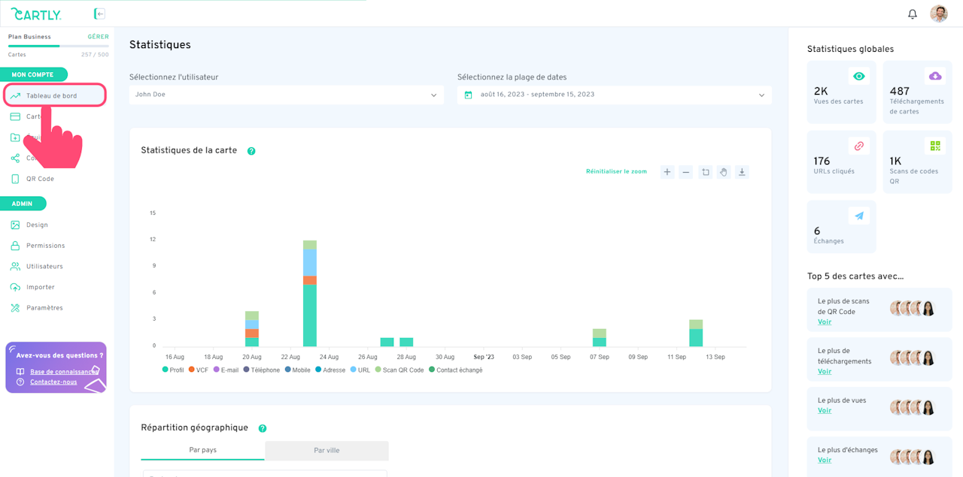Open the date range dropdown

(614, 95)
